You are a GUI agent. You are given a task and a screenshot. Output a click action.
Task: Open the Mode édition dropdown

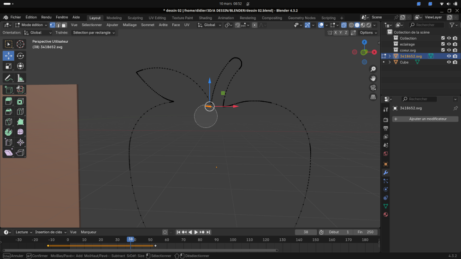pyautogui.click(x=31, y=25)
